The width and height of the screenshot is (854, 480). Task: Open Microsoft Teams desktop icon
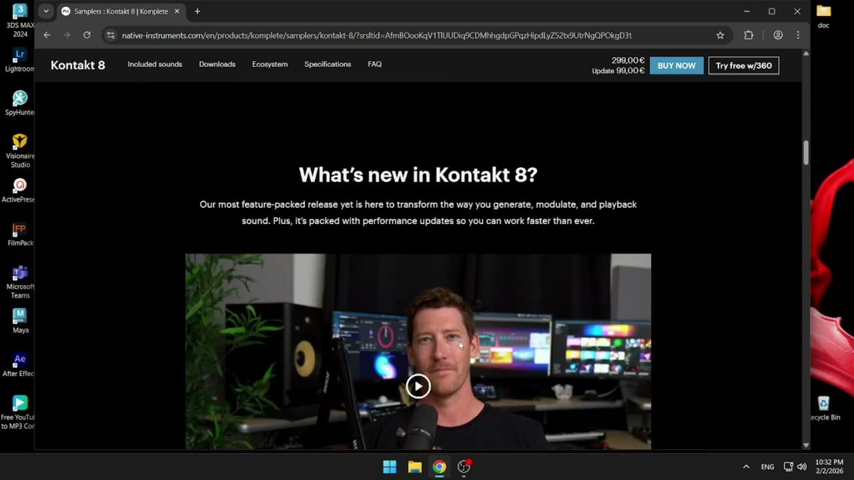click(x=20, y=282)
